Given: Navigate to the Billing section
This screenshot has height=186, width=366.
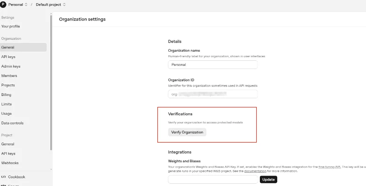Looking at the screenshot, I should coord(6,95).
